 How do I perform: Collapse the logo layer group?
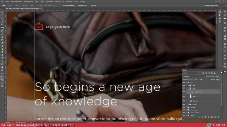click(189, 88)
